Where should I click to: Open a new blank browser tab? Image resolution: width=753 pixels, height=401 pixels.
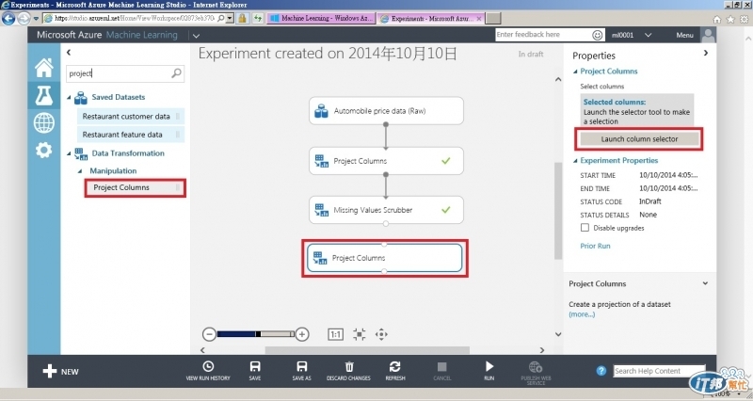tap(493, 18)
